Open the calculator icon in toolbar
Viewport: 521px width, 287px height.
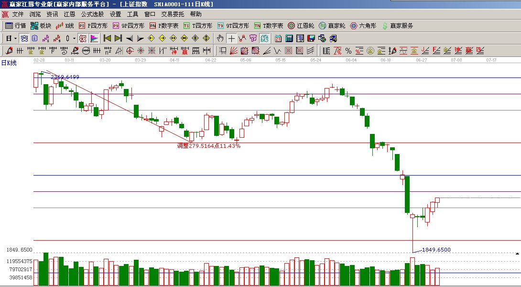[289, 38]
